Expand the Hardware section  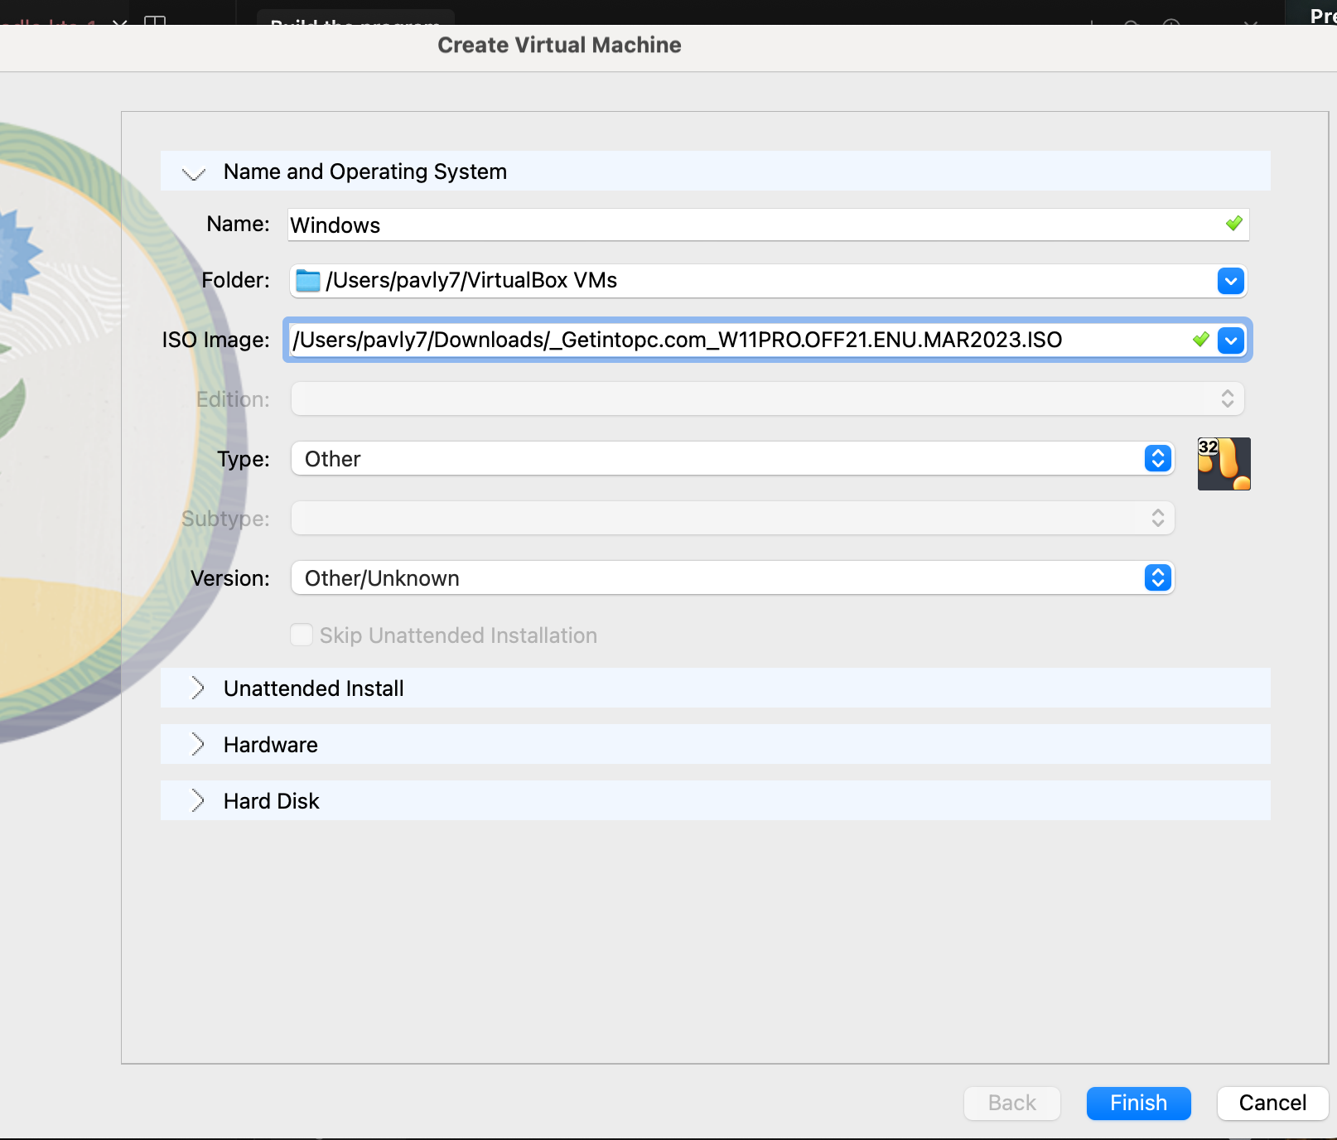point(197,745)
